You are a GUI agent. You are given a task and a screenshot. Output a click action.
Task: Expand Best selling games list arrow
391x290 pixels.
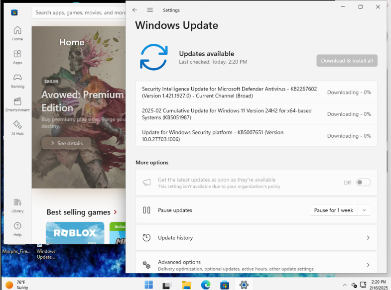115,212
